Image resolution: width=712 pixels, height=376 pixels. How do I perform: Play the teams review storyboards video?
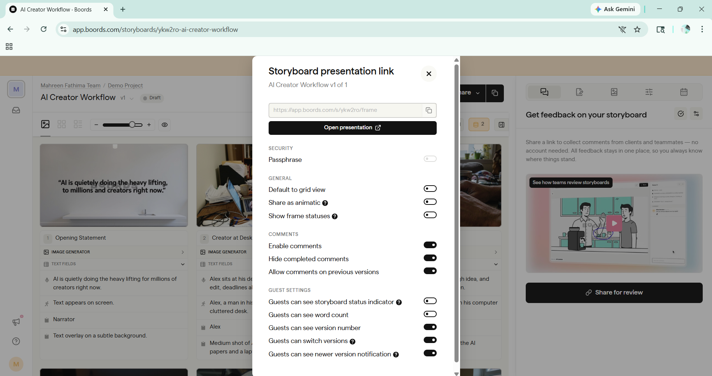click(x=614, y=223)
